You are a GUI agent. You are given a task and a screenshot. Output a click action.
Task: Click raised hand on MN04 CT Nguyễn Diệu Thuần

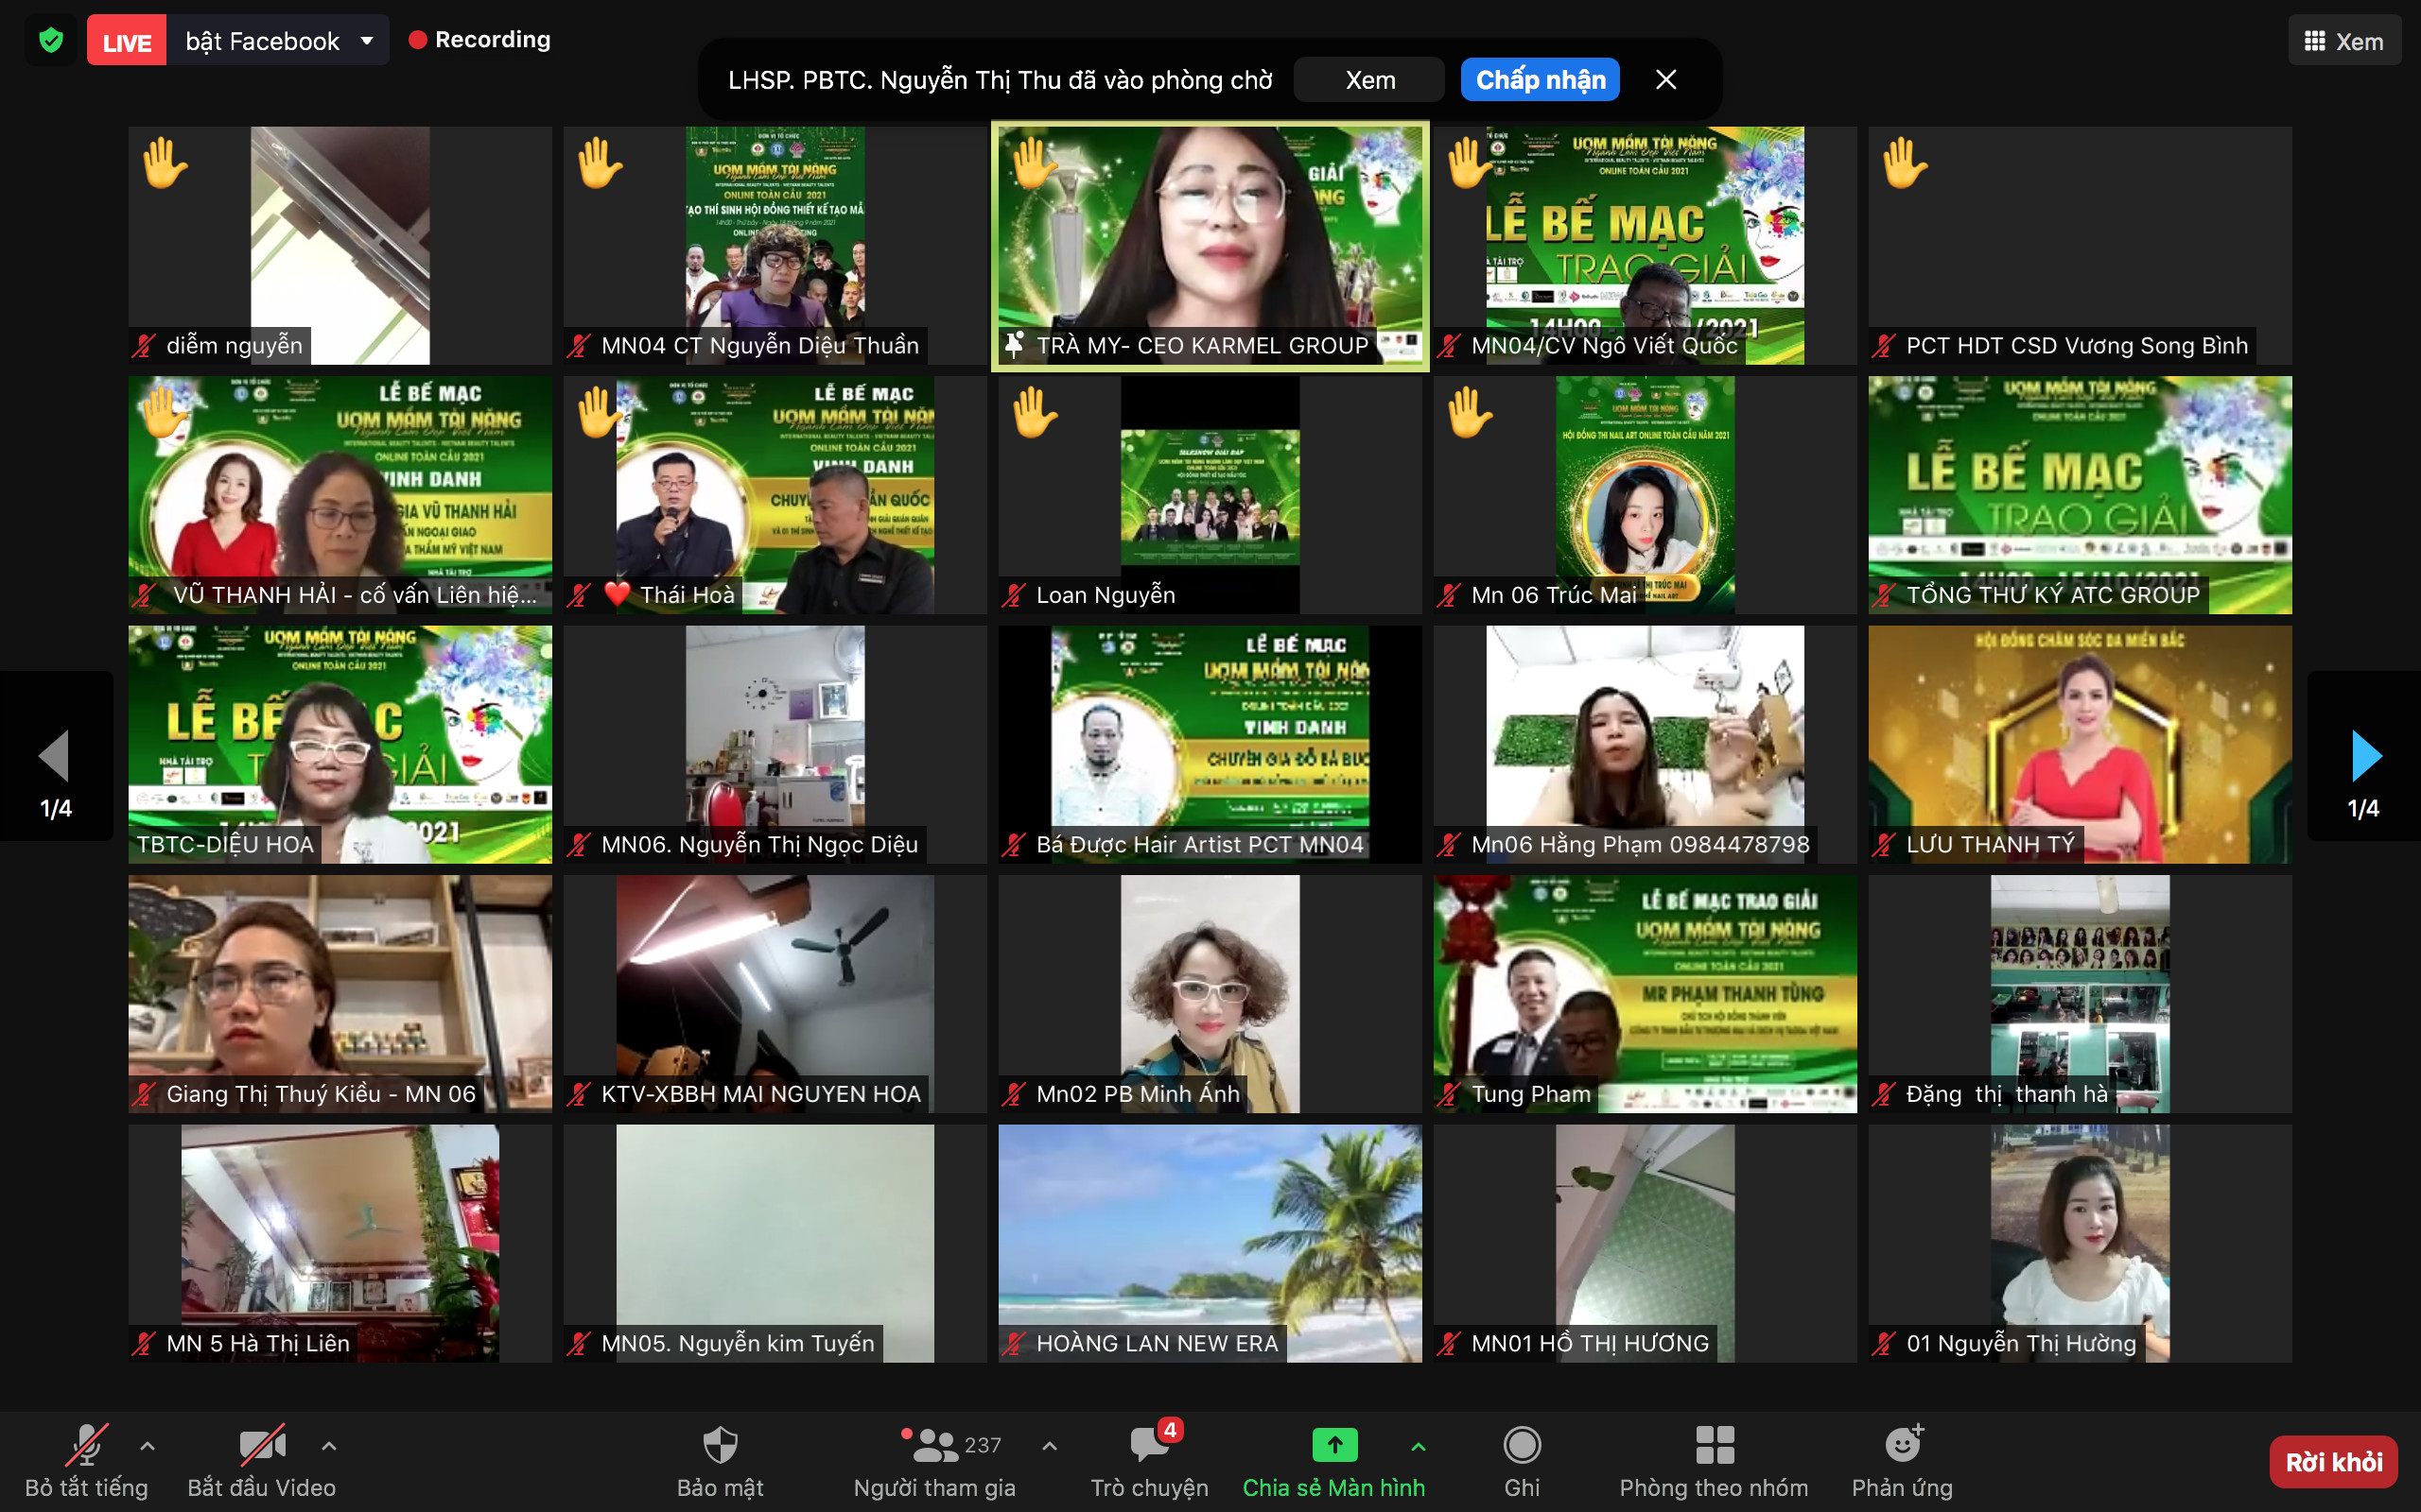pos(601,163)
